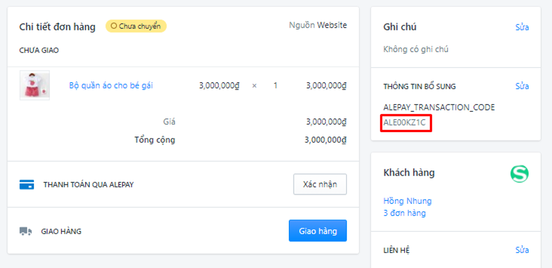This screenshot has height=268, width=552.
Task: Click the Chưa chuyển status badge
Action: pyautogui.click(x=136, y=26)
